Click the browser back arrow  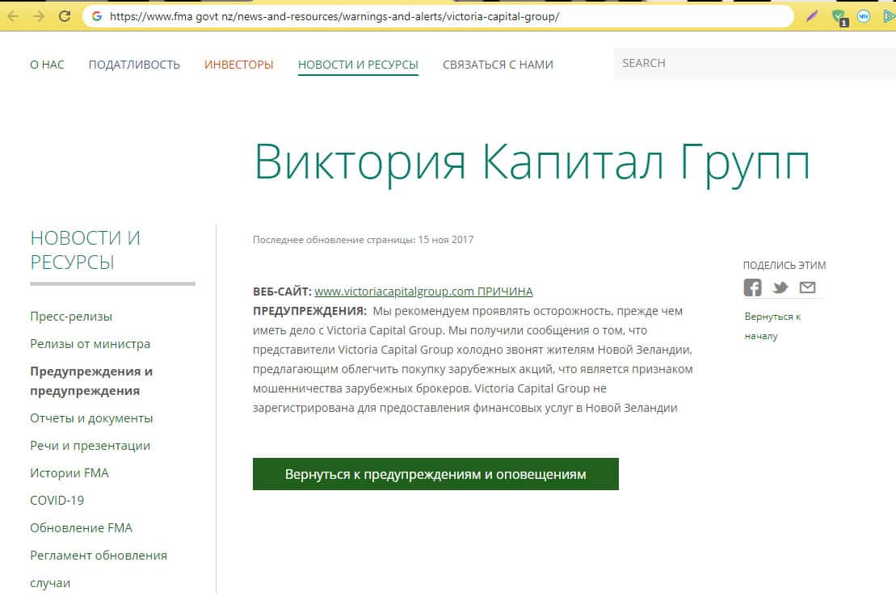13,16
